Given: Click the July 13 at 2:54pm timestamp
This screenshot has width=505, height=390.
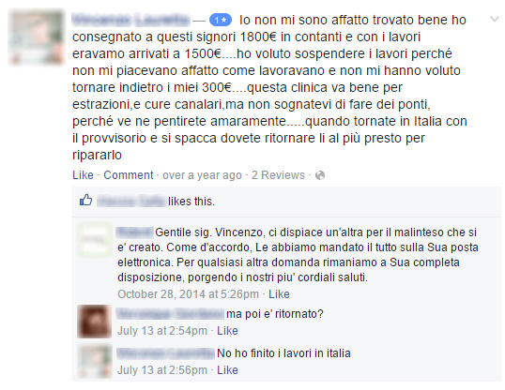Looking at the screenshot, I should point(162,331).
